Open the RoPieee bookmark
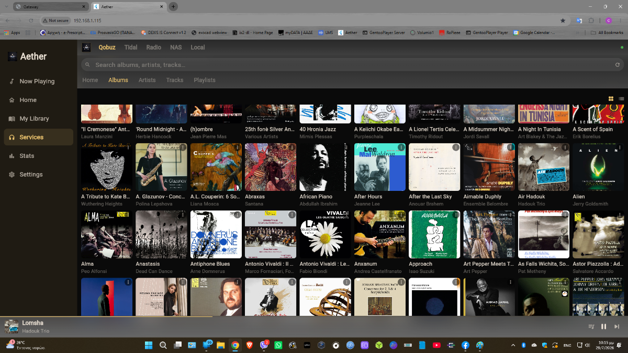This screenshot has height=353, width=628. coord(450,32)
